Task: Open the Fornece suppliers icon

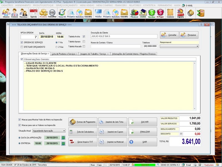Action: (15, 13)
